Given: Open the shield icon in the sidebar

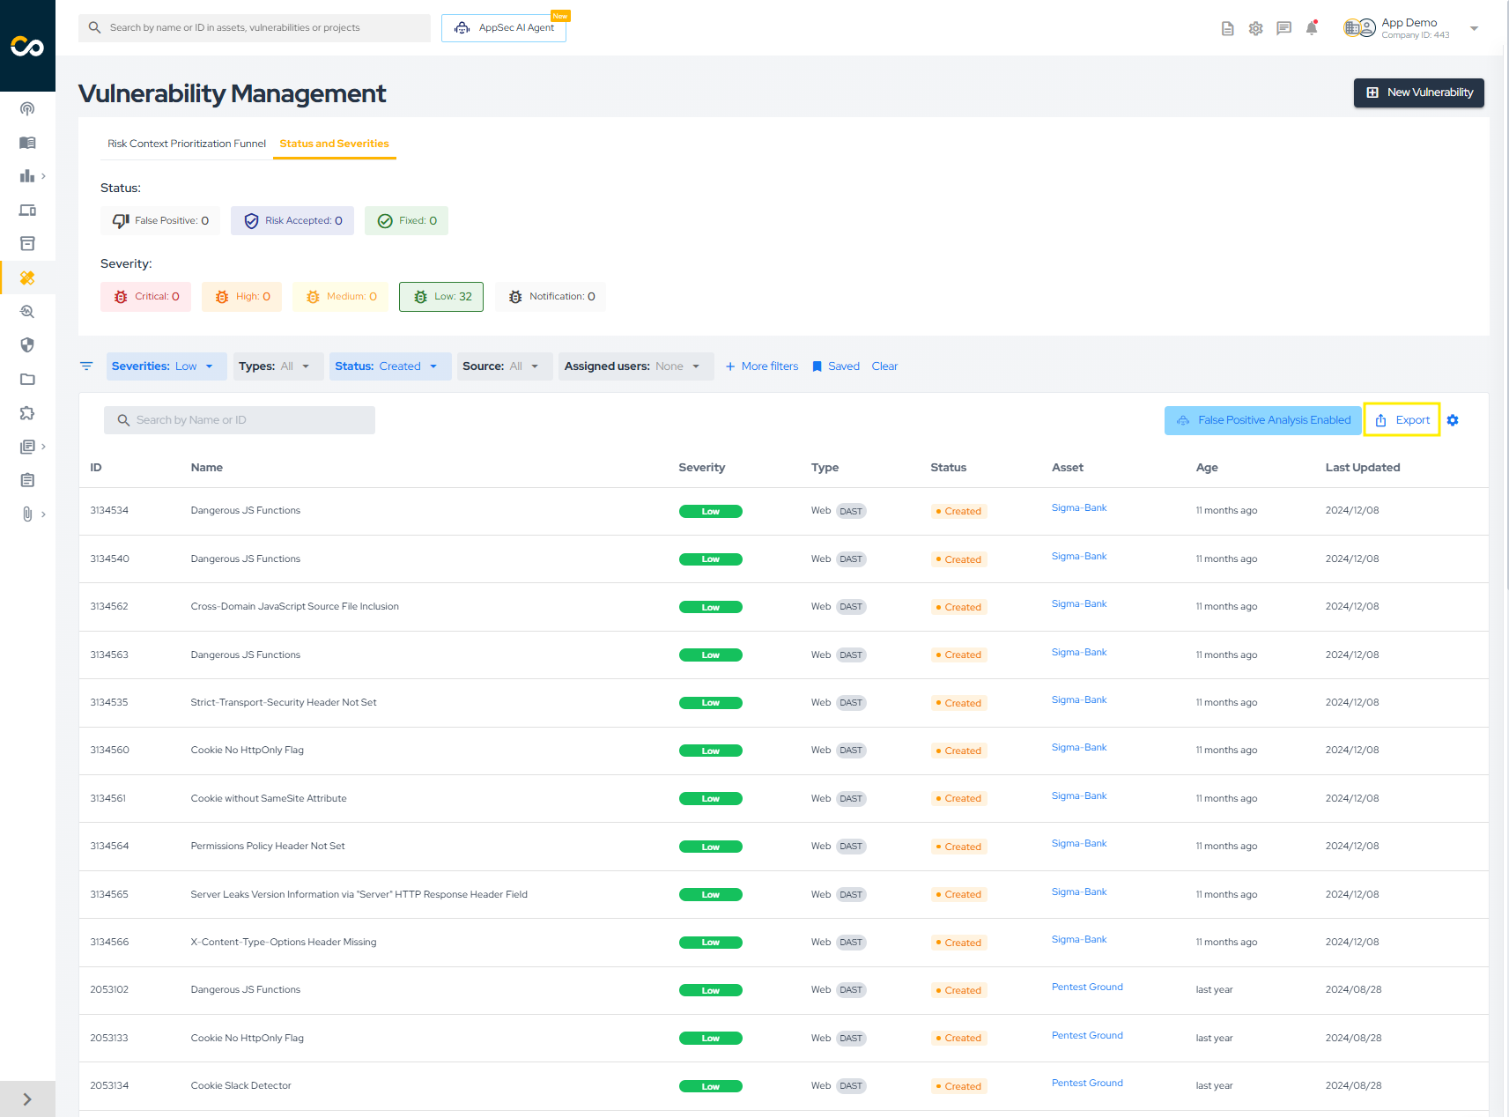Looking at the screenshot, I should coord(27,345).
